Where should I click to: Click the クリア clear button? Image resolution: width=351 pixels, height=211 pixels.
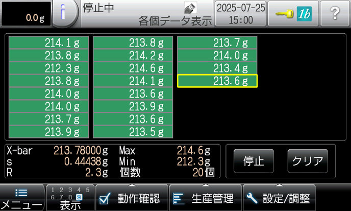pos(308,161)
